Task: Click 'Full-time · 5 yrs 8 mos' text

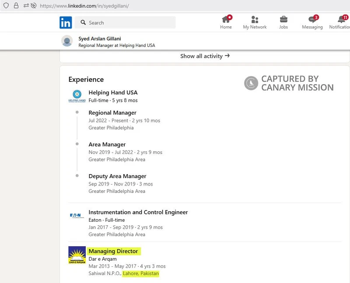Action: [113, 101]
